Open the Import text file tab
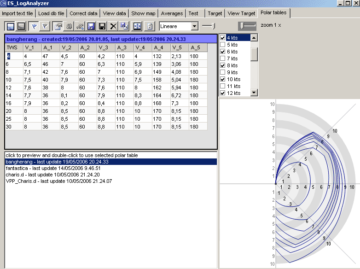Screen dimensions: 360x269 point(17,13)
